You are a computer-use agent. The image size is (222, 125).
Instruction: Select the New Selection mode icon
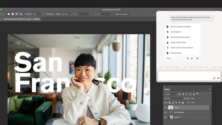[x=9, y=14]
